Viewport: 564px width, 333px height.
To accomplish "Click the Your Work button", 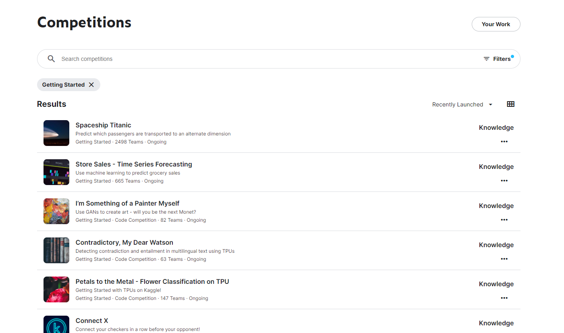I will [496, 24].
